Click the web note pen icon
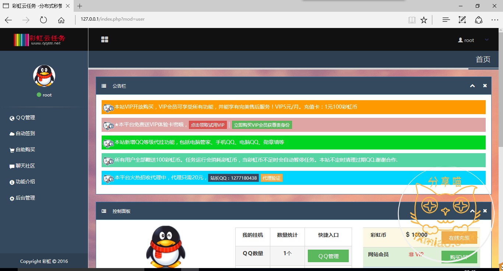The height and width of the screenshot is (271, 503). point(462,20)
